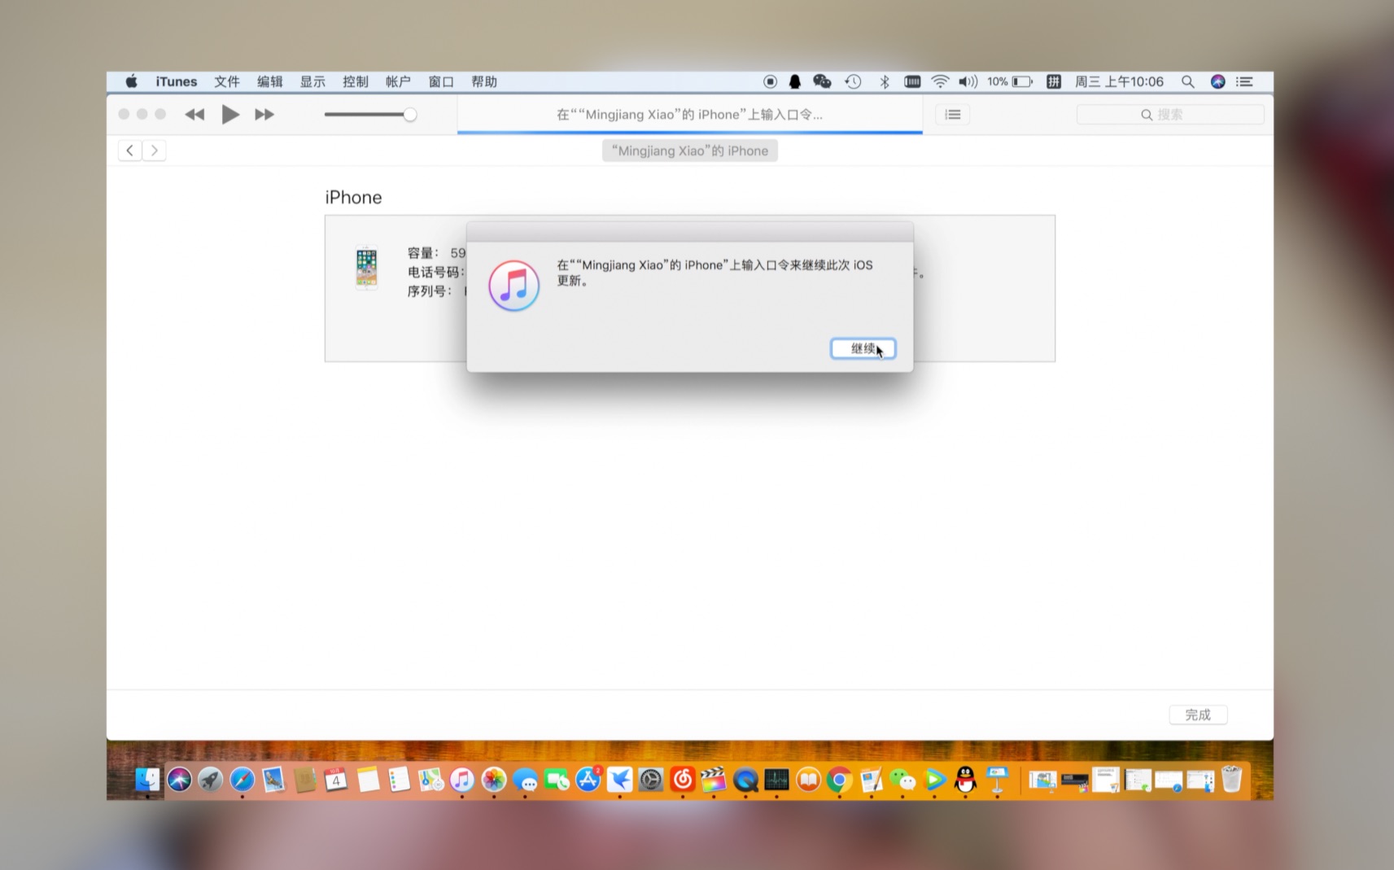Image resolution: width=1394 pixels, height=870 pixels.
Task: Open the Trash in the Dock
Action: tap(1232, 780)
